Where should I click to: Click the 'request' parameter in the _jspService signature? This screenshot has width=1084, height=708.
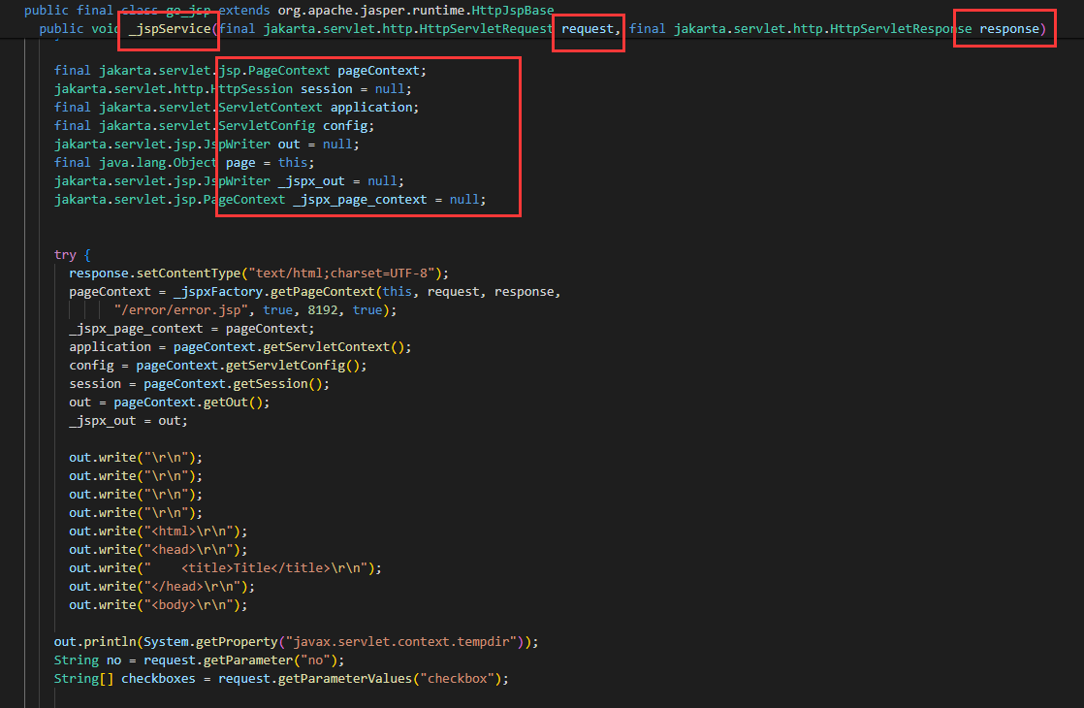(588, 29)
